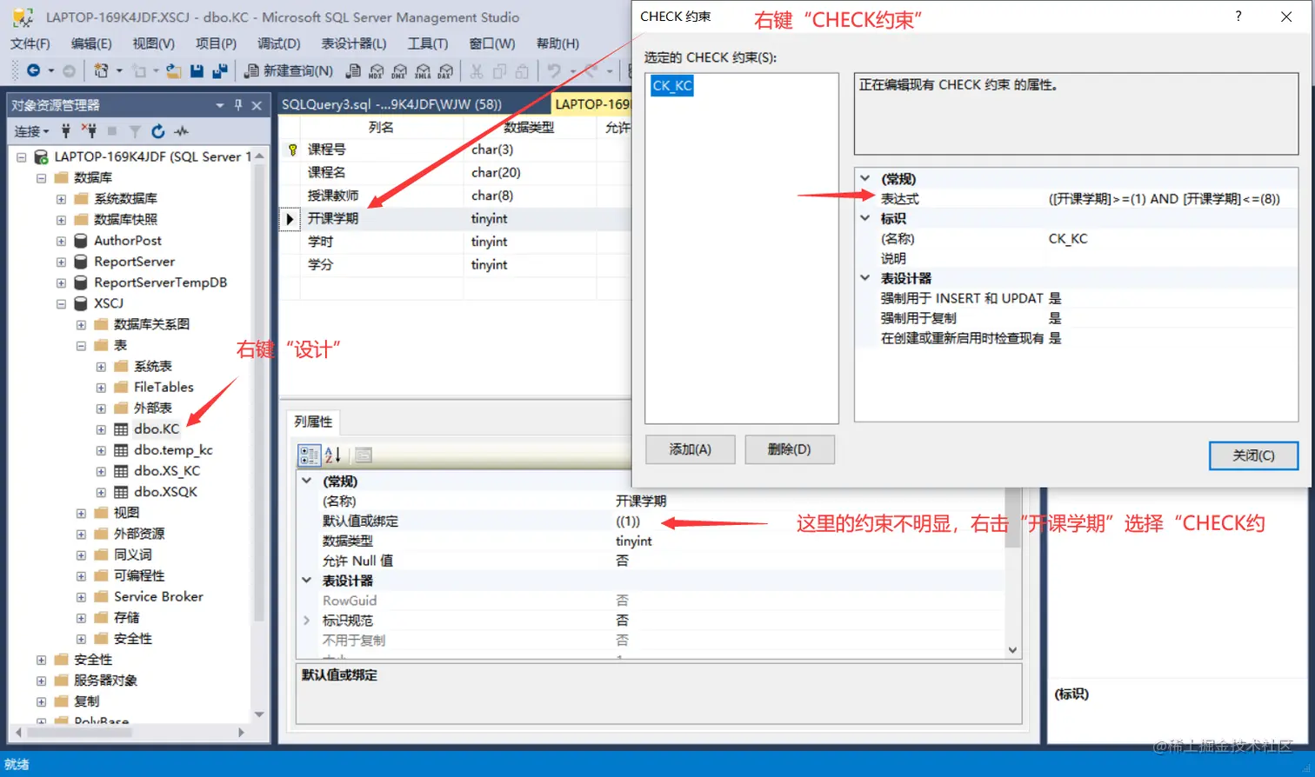Click the DAX query icon

(445, 70)
